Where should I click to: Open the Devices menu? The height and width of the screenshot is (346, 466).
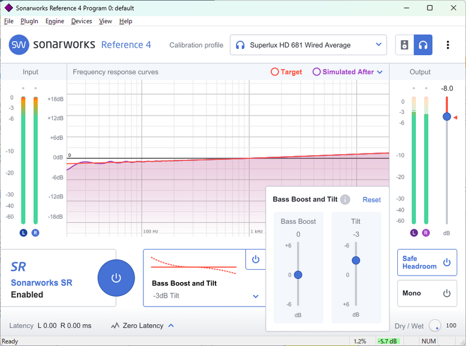pos(82,21)
